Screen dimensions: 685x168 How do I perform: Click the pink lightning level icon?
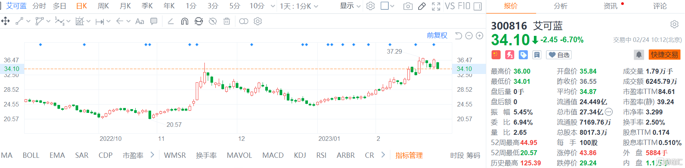[510, 55]
